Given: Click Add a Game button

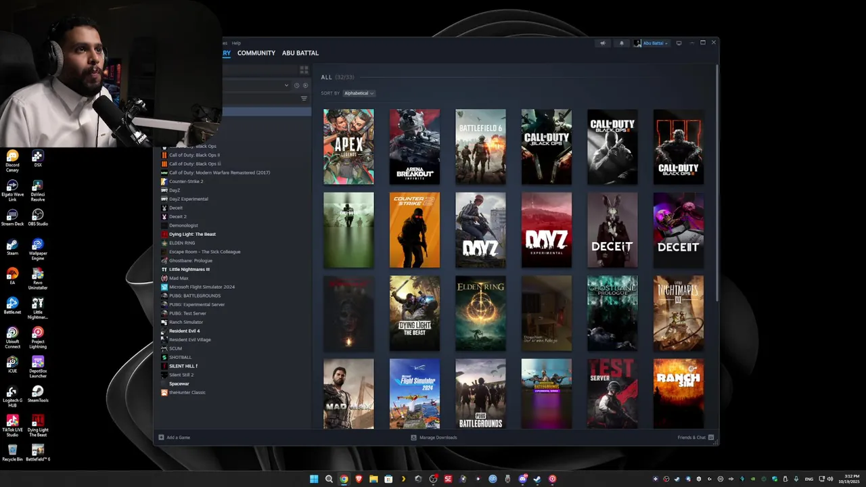Looking at the screenshot, I should 174,438.
